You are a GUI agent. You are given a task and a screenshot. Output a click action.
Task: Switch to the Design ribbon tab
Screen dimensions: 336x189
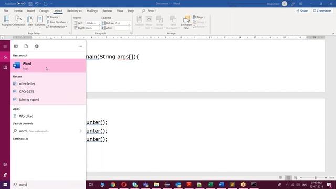44,10
